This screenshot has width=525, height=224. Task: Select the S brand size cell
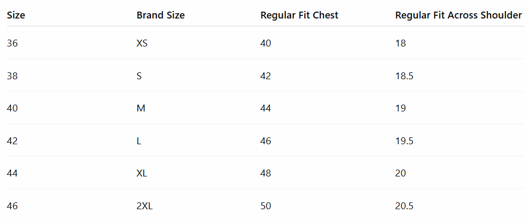[139, 76]
